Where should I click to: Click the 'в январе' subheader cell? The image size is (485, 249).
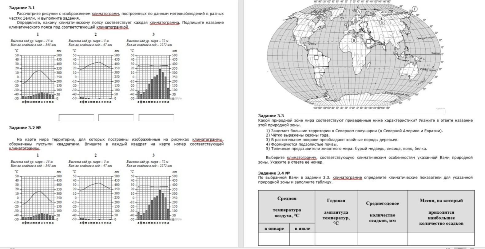click(x=274, y=228)
